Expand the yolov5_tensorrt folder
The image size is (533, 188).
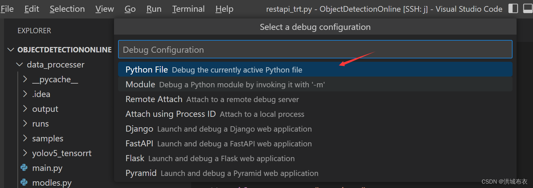coord(25,153)
